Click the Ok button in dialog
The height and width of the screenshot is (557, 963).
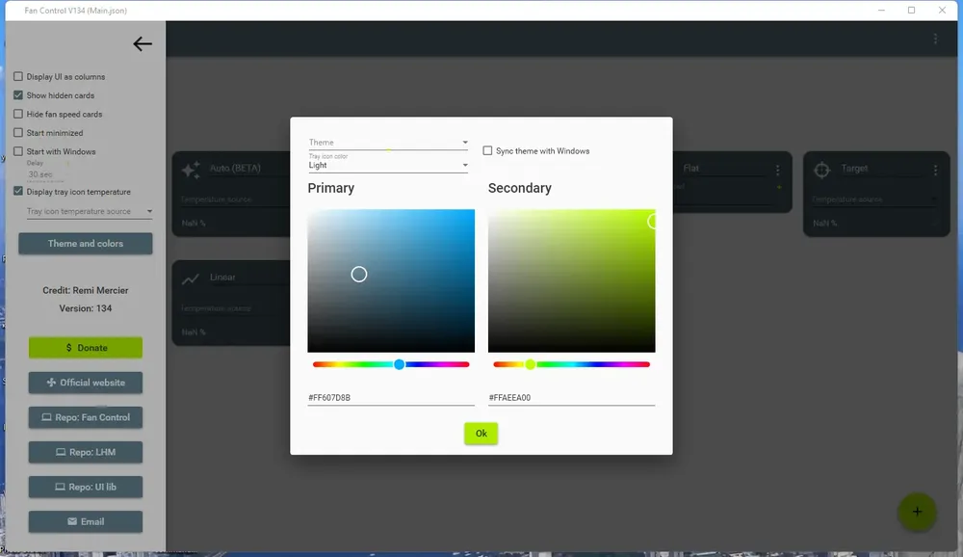481,434
